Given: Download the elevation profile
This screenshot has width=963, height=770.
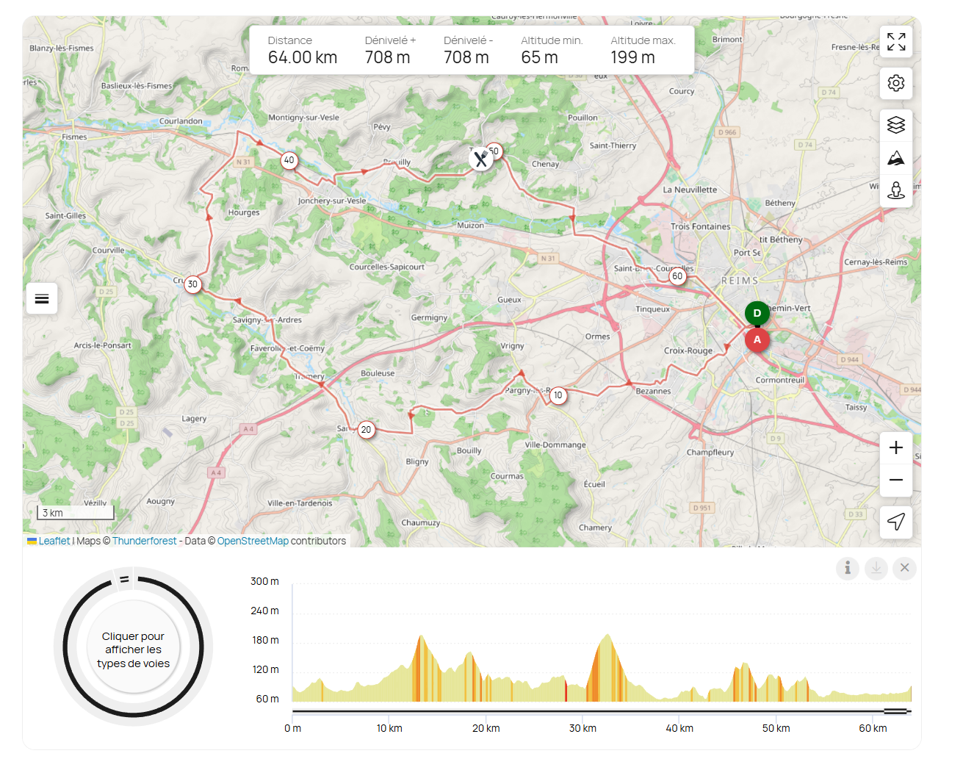Looking at the screenshot, I should click(x=876, y=568).
